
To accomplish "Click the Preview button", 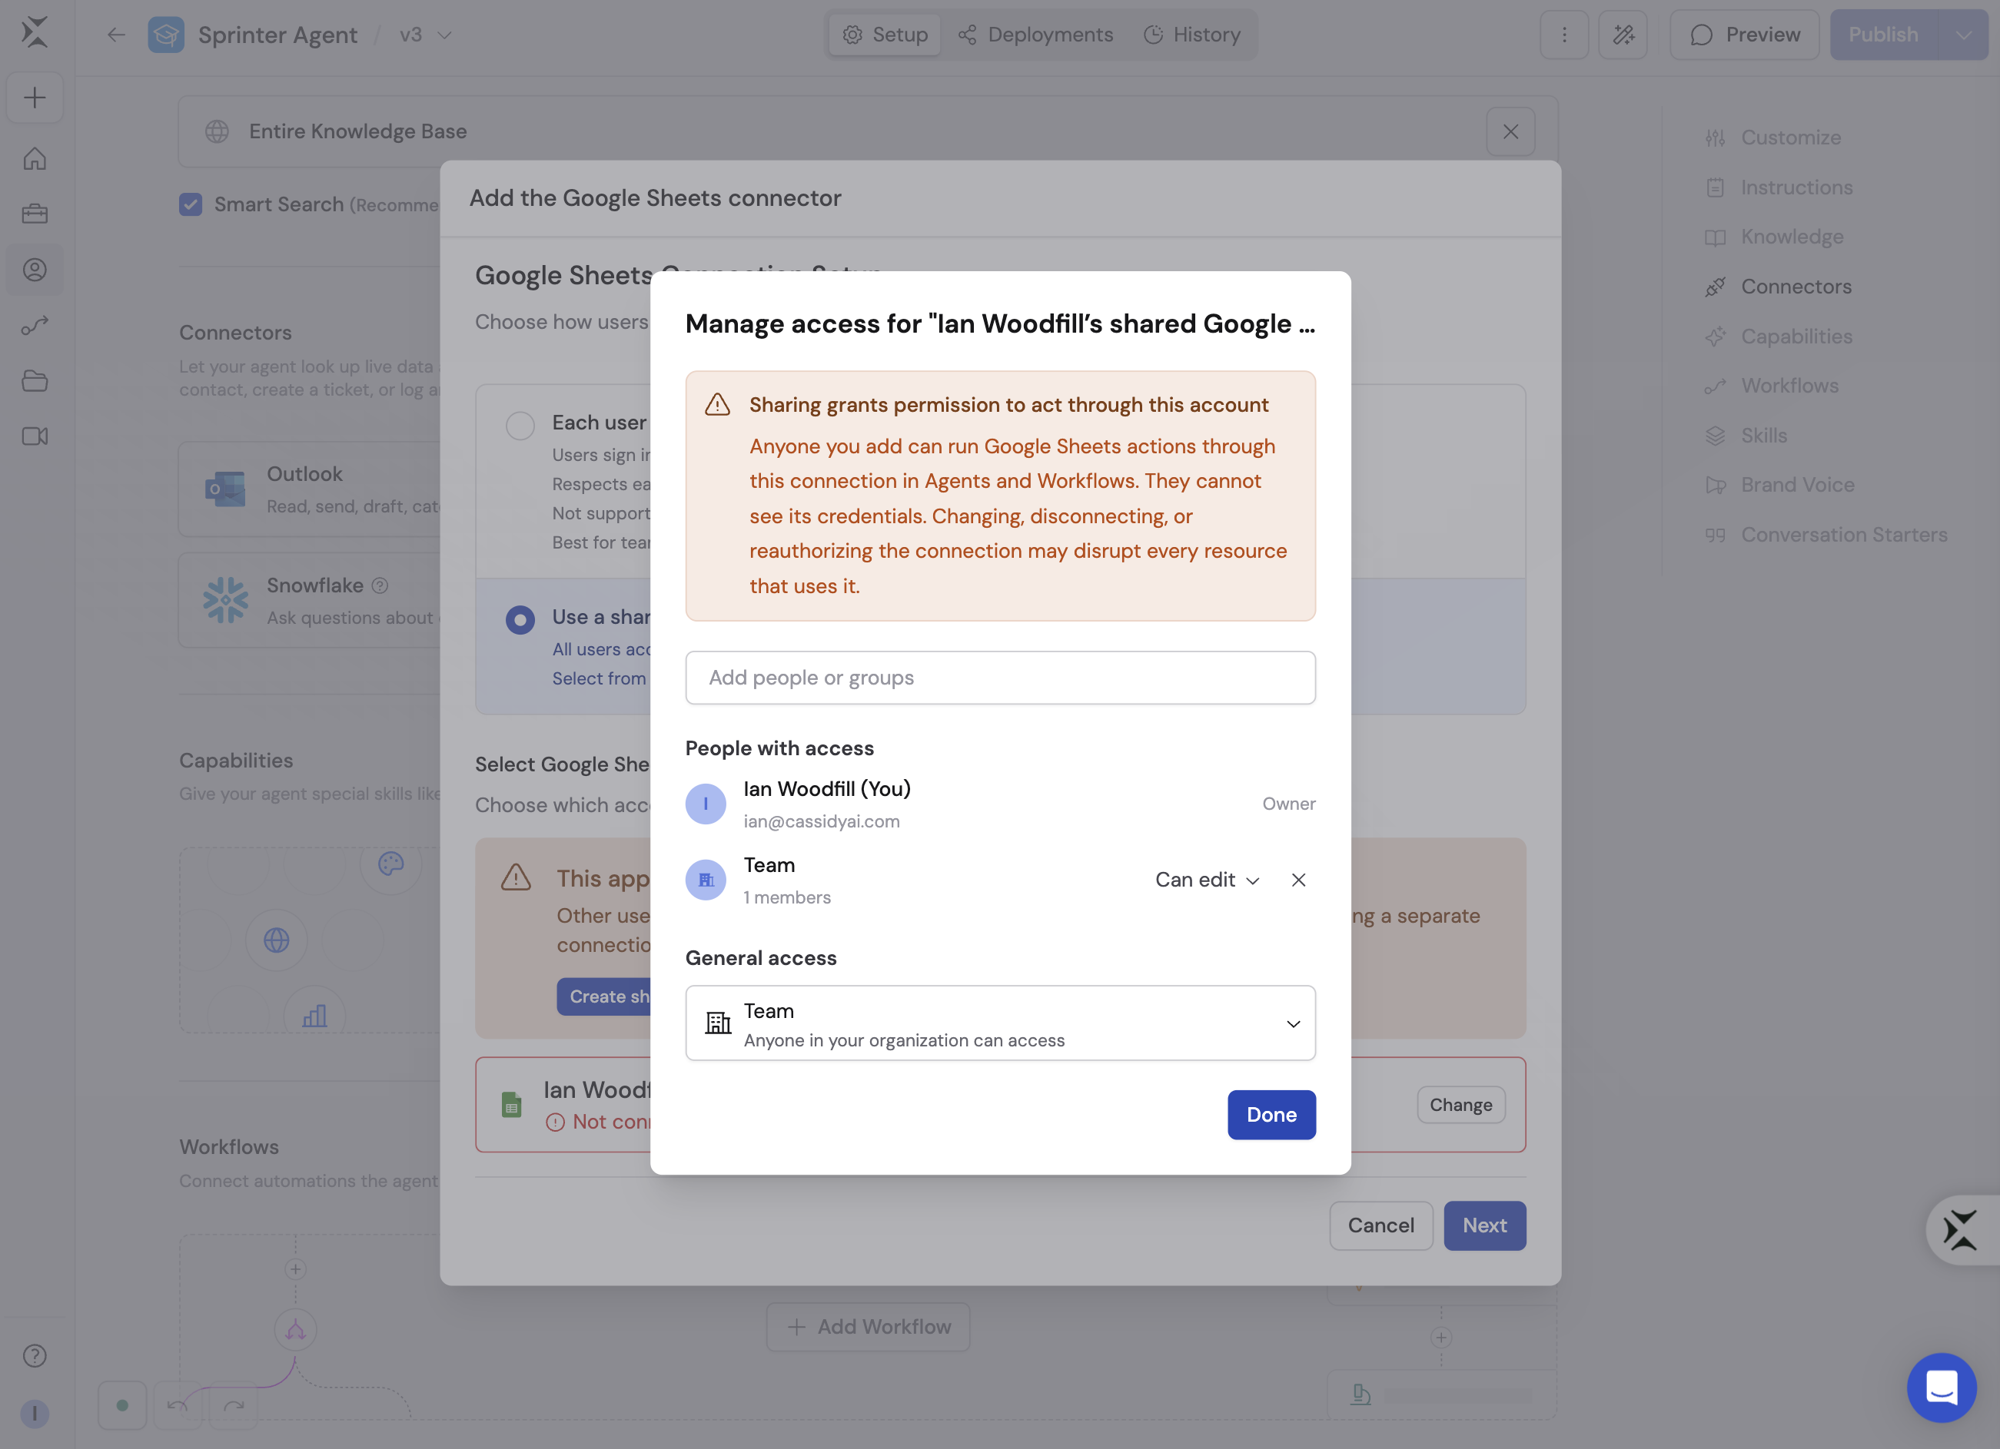I will coord(1744,35).
